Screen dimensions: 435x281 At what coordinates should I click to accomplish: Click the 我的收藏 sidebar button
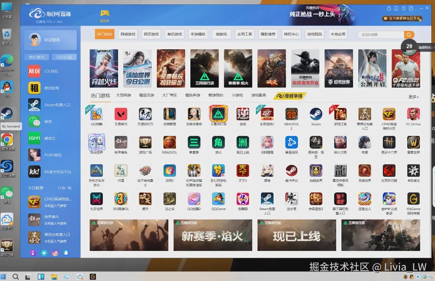(64, 57)
